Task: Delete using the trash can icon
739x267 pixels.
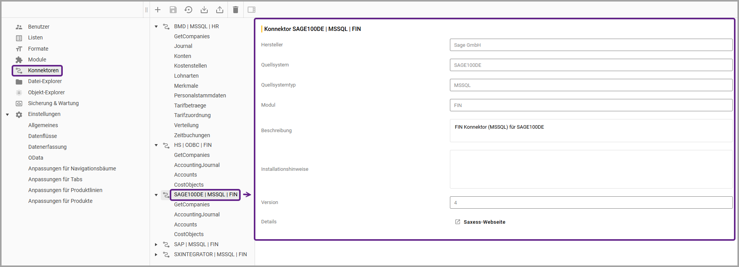Action: coord(236,10)
